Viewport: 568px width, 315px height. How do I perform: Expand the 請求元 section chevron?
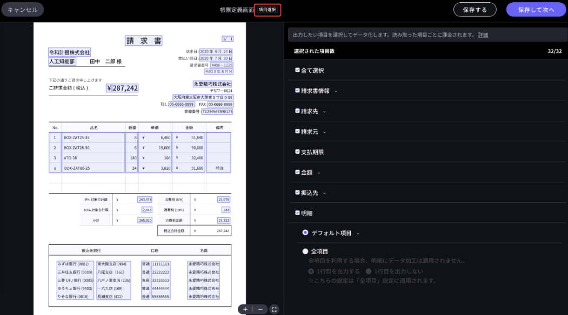[x=324, y=132]
